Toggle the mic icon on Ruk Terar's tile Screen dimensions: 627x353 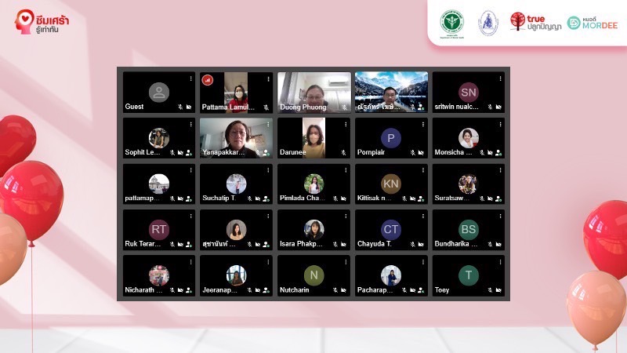coord(172,245)
